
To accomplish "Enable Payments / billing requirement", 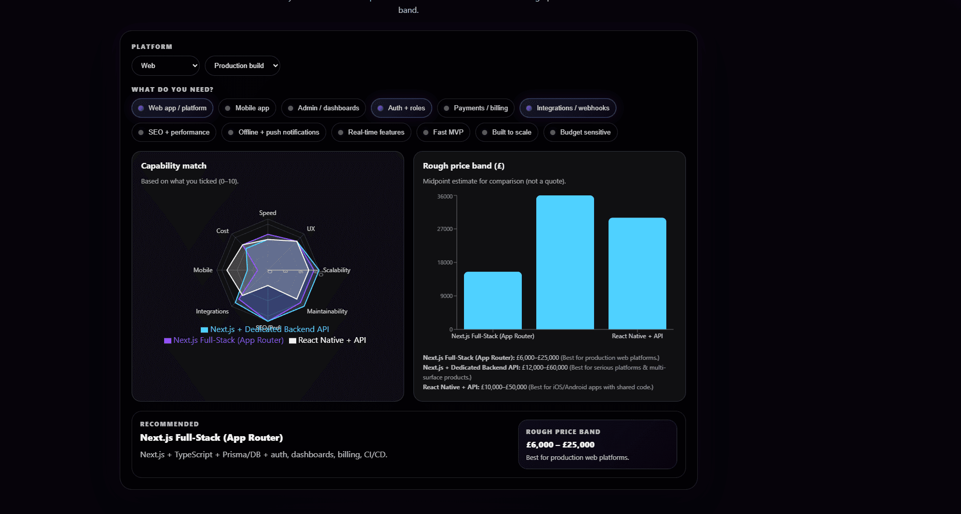I will [x=475, y=108].
